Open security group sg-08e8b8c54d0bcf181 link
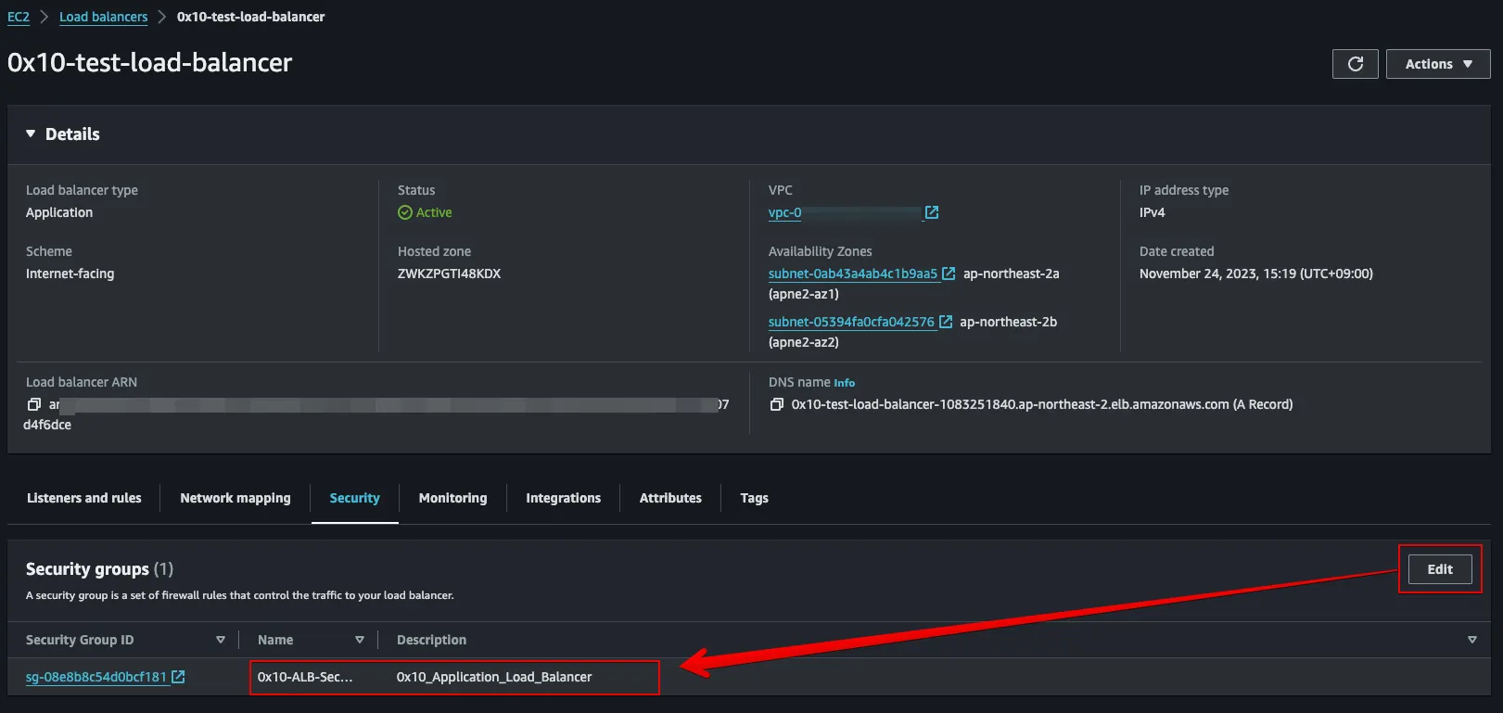The image size is (1503, 713). 96,677
